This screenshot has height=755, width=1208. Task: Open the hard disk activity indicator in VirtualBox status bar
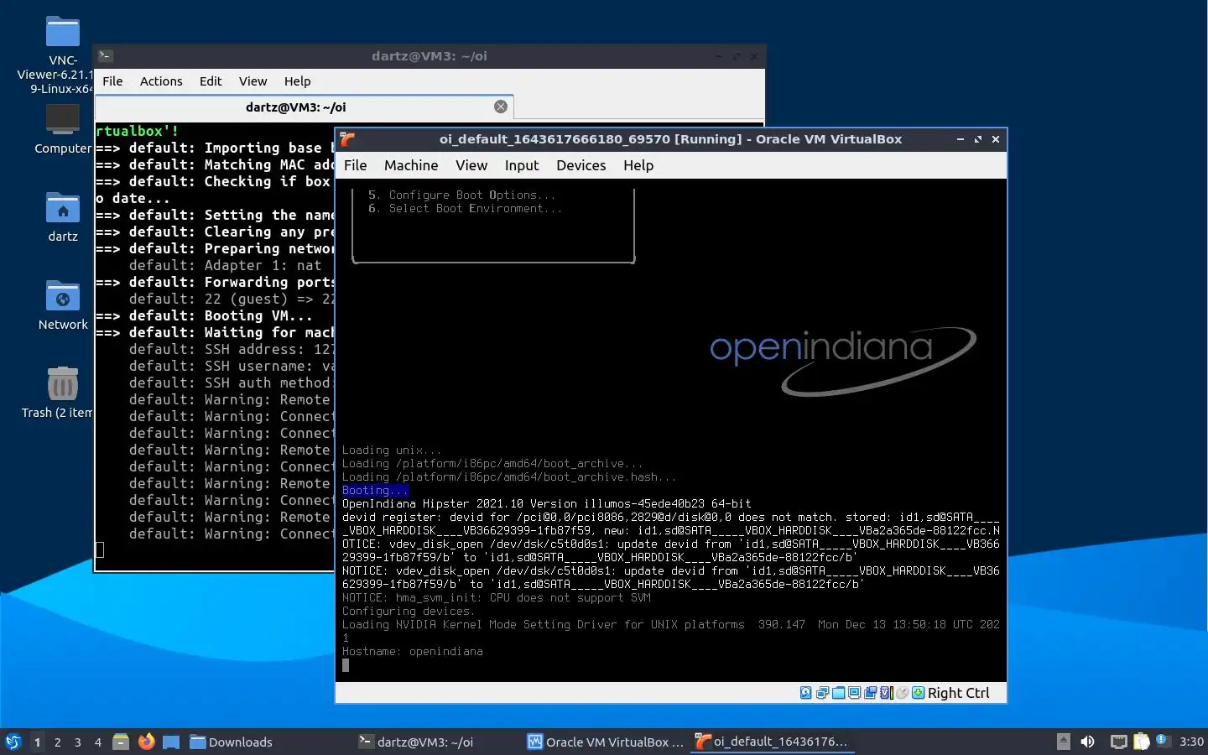(x=806, y=693)
